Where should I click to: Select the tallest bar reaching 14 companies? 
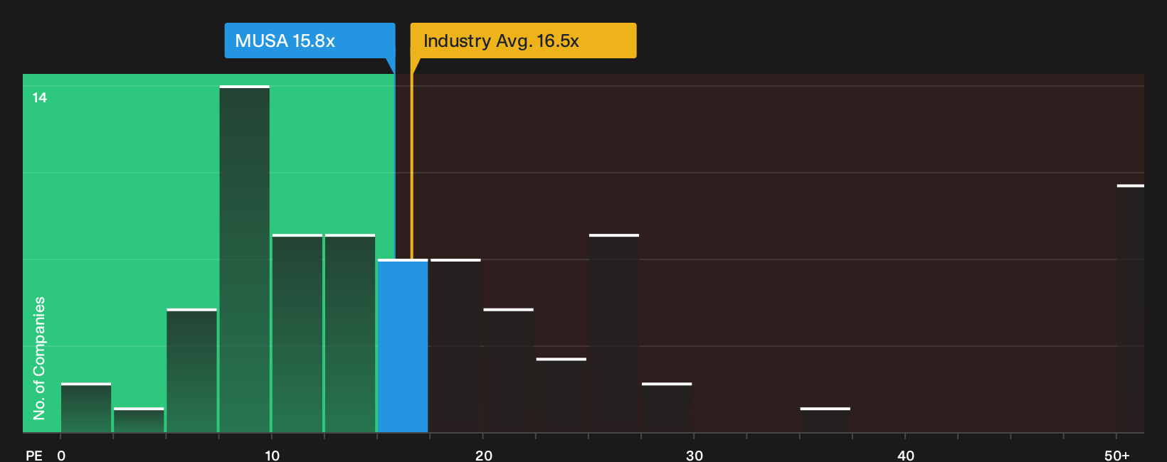245,259
